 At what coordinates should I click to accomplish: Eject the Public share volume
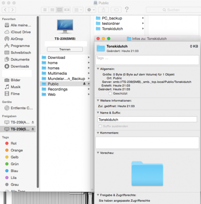[x=84, y=84]
